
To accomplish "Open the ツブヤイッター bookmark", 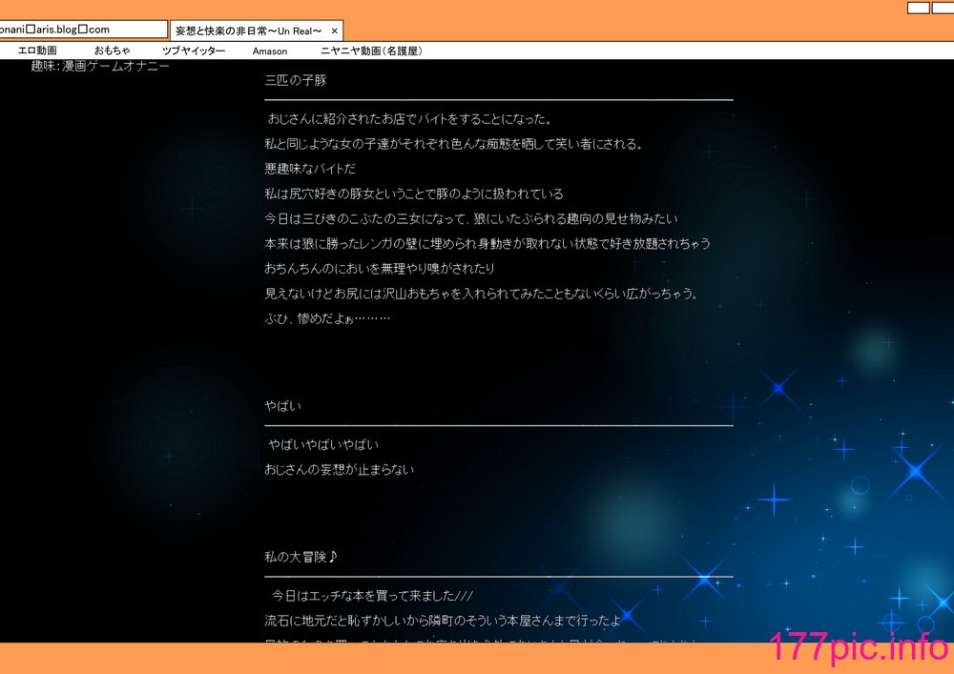I will point(194,51).
